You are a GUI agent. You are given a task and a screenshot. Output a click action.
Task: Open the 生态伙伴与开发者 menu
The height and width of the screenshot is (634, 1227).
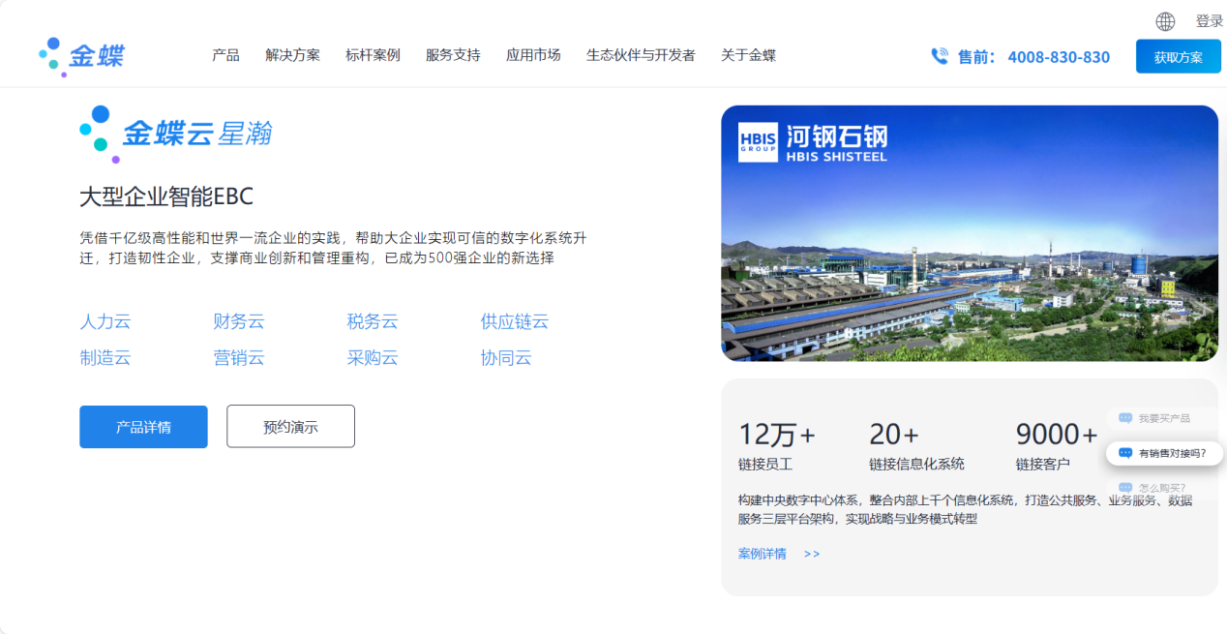(641, 55)
